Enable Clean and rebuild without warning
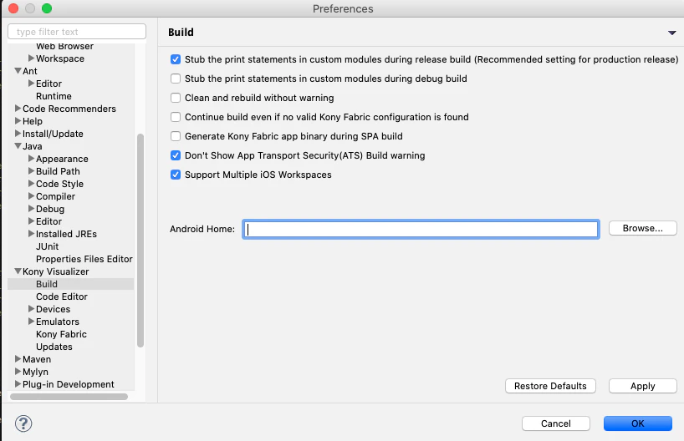 176,98
